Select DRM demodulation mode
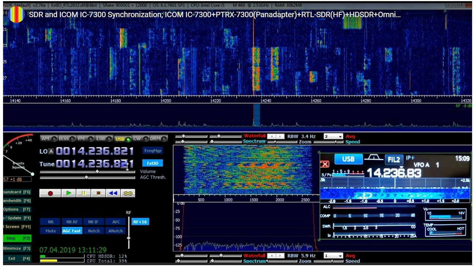Viewport: 474px width, 267px height. 159,139
